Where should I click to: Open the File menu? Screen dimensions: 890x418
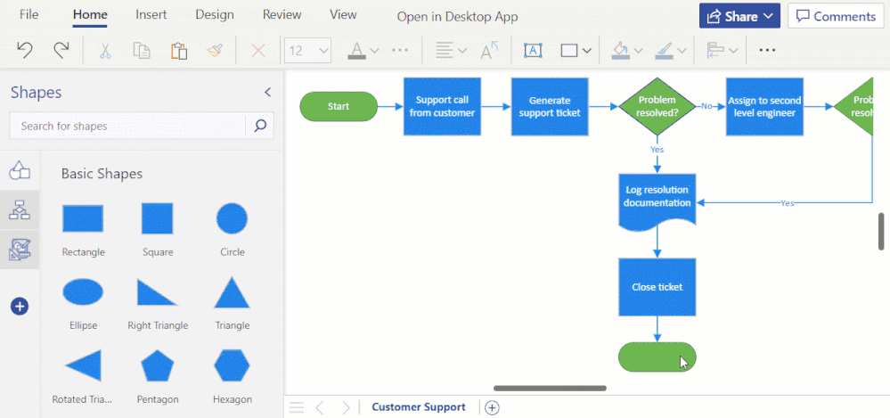[29, 15]
